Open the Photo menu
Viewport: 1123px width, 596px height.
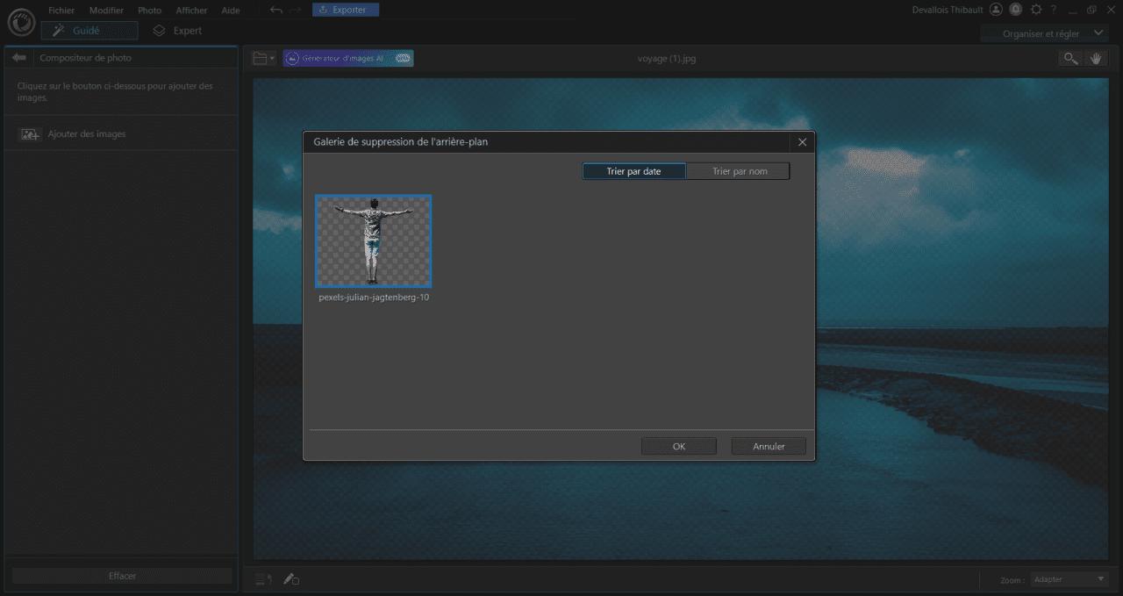coord(149,10)
